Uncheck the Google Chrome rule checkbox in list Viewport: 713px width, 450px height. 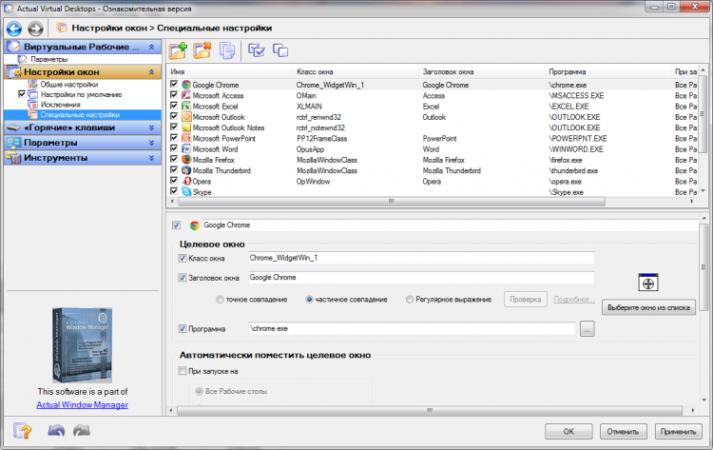[x=174, y=84]
